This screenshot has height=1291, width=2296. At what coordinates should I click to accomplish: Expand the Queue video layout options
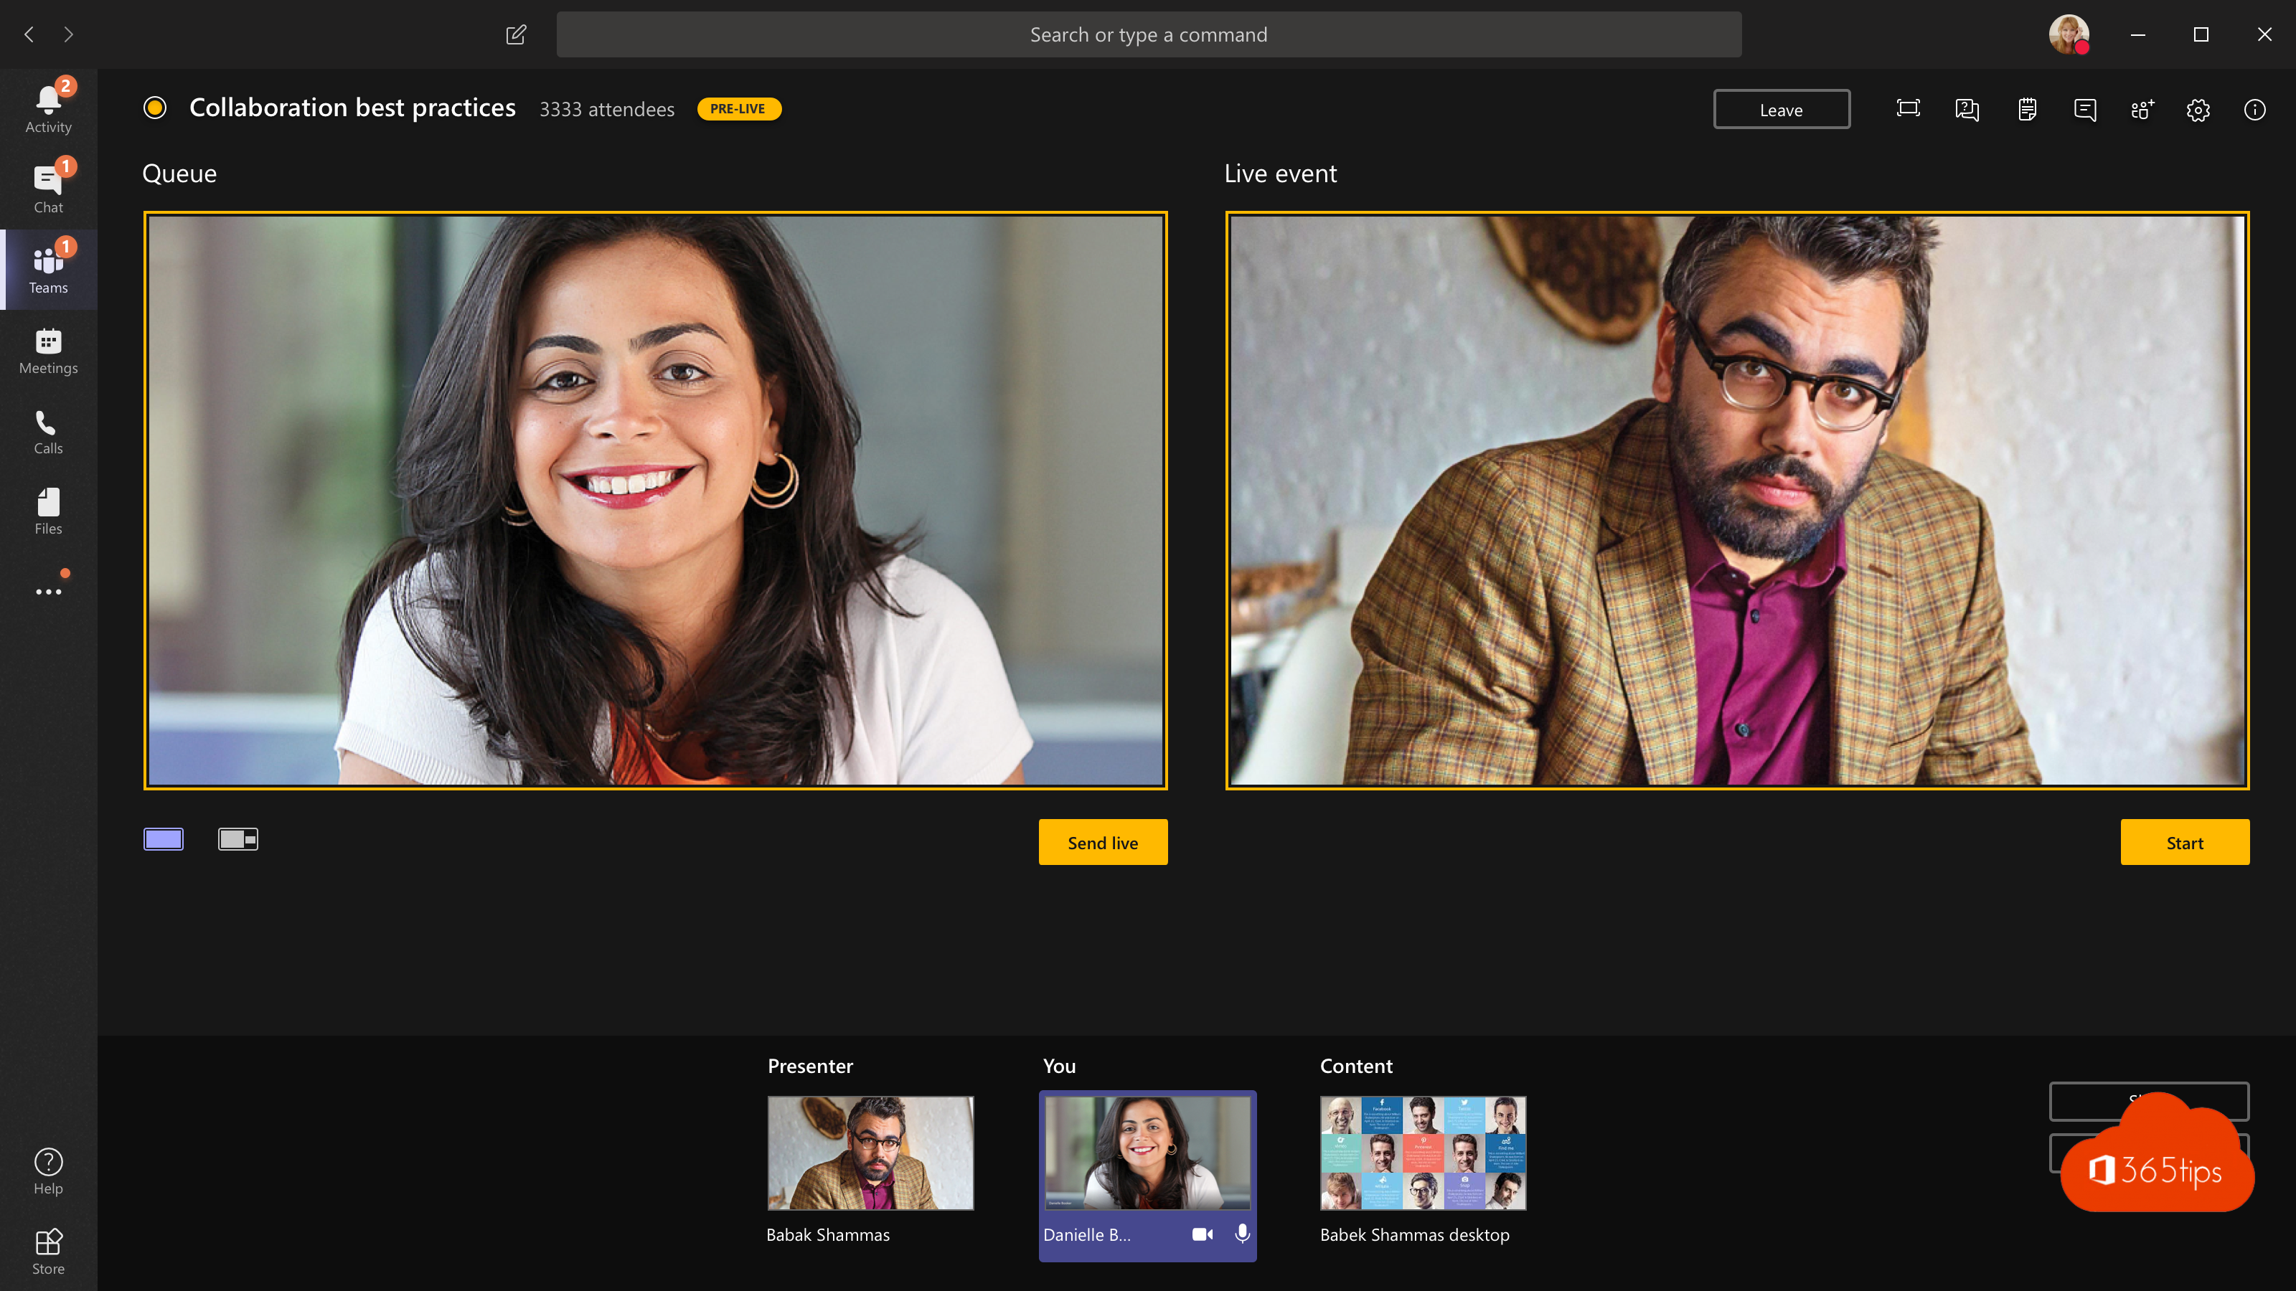pyautogui.click(x=238, y=837)
